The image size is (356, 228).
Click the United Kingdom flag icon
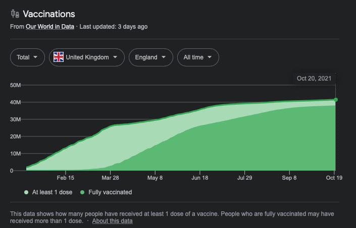point(59,57)
